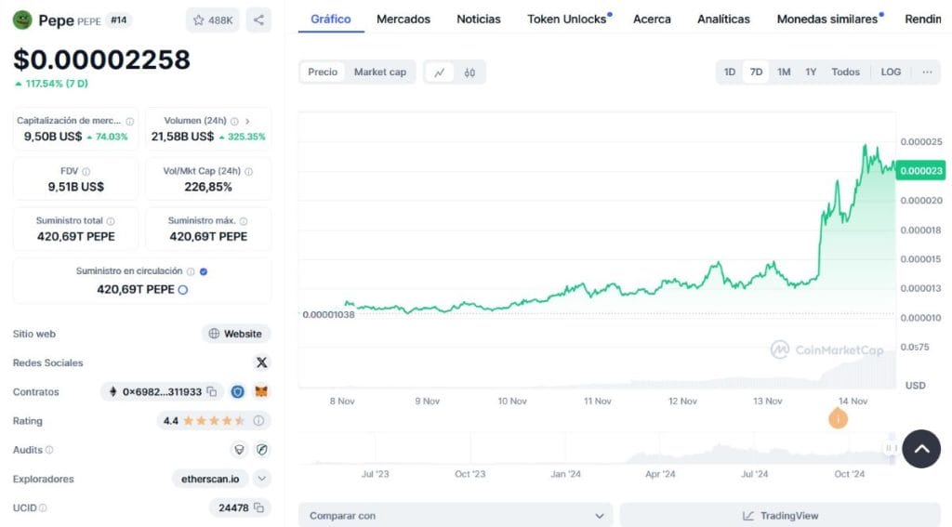Open the second audit leaf-shield icon

(261, 450)
